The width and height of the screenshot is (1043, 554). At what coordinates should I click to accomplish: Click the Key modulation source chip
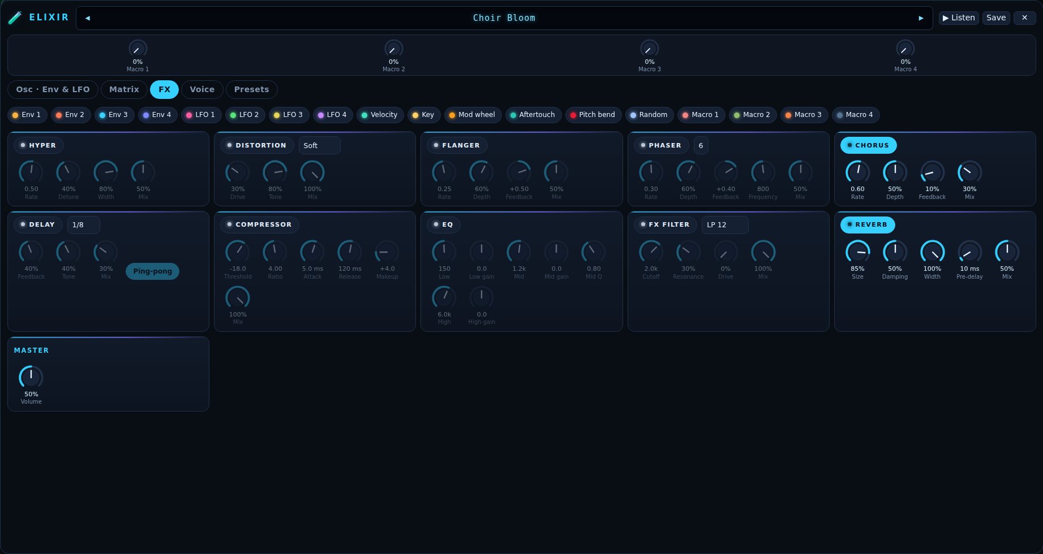pyautogui.click(x=423, y=115)
